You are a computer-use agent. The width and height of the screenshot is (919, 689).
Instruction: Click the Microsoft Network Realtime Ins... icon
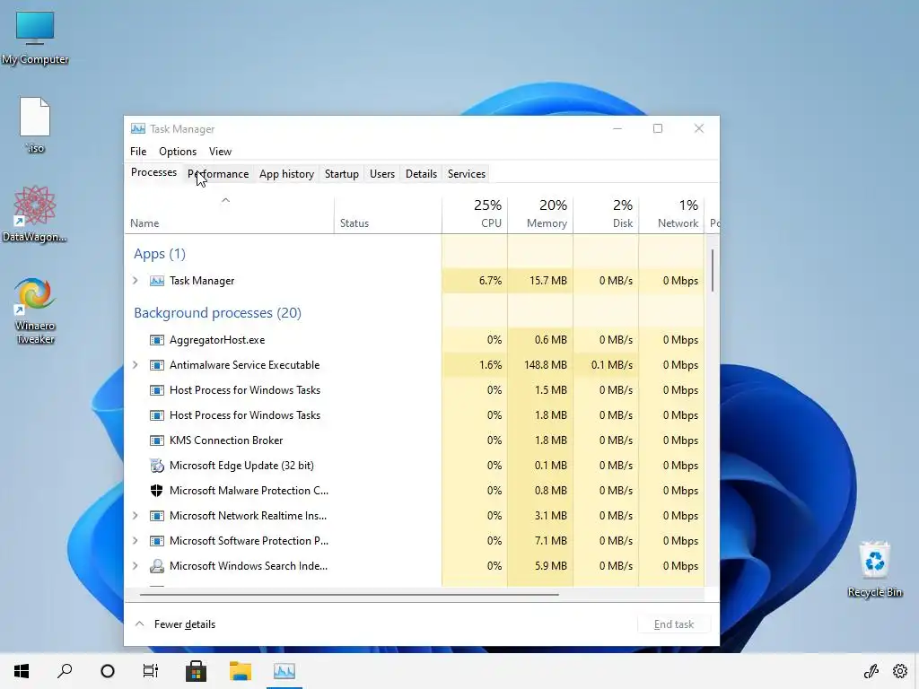point(156,516)
